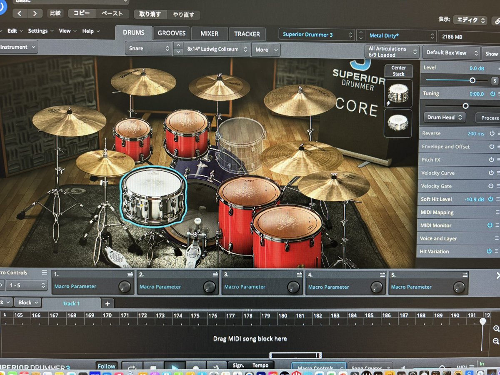Switch to the GROOVES tab
Viewport: 500px width, 375px height.
(x=171, y=33)
